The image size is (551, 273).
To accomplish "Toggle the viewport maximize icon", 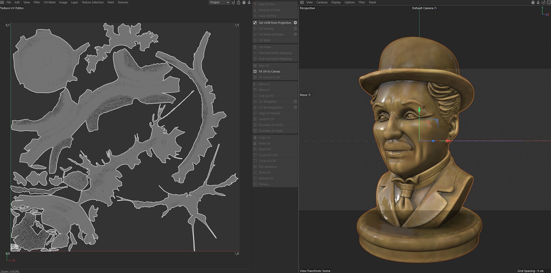I will [548, 2].
